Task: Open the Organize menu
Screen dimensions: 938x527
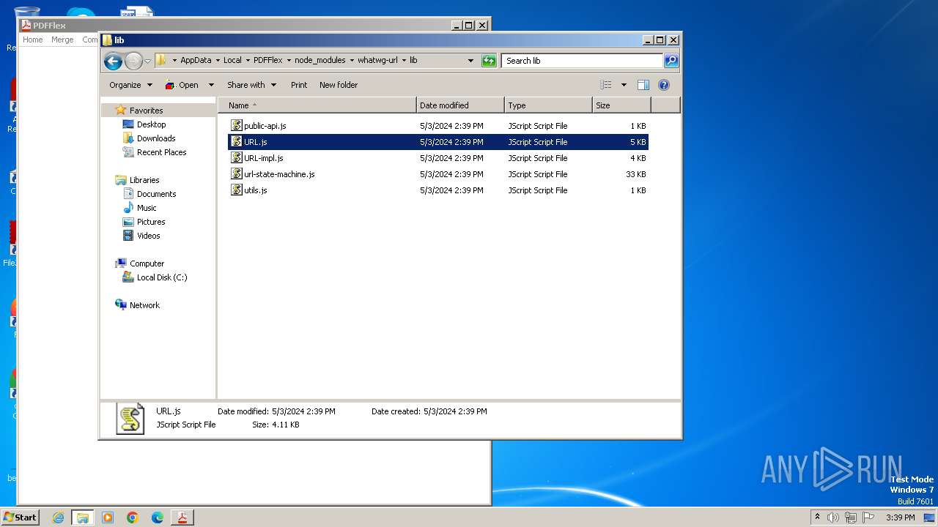Action: coord(130,85)
